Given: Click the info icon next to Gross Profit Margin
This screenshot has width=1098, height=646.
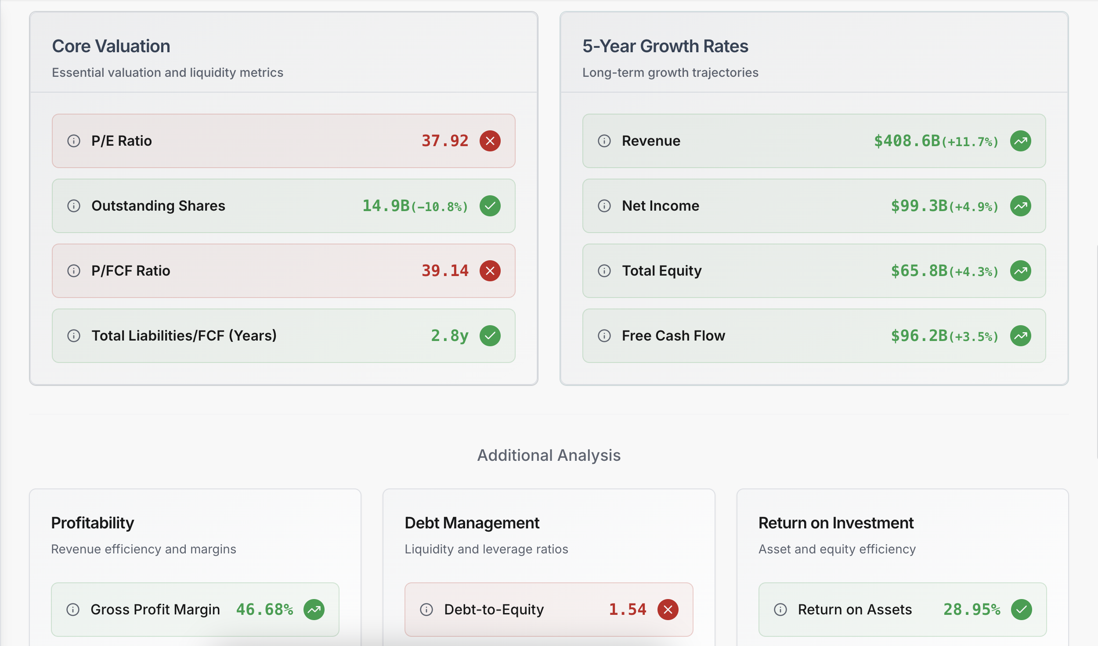Looking at the screenshot, I should [x=73, y=609].
